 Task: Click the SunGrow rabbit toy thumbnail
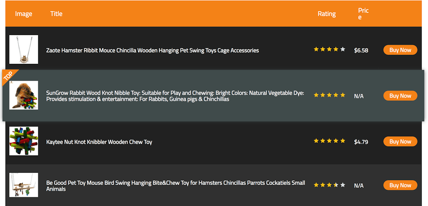pyautogui.click(x=24, y=95)
